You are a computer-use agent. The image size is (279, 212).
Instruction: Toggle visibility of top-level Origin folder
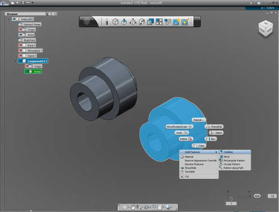pyautogui.click(x=20, y=30)
